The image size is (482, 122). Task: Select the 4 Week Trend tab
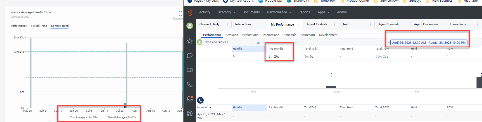(39, 26)
